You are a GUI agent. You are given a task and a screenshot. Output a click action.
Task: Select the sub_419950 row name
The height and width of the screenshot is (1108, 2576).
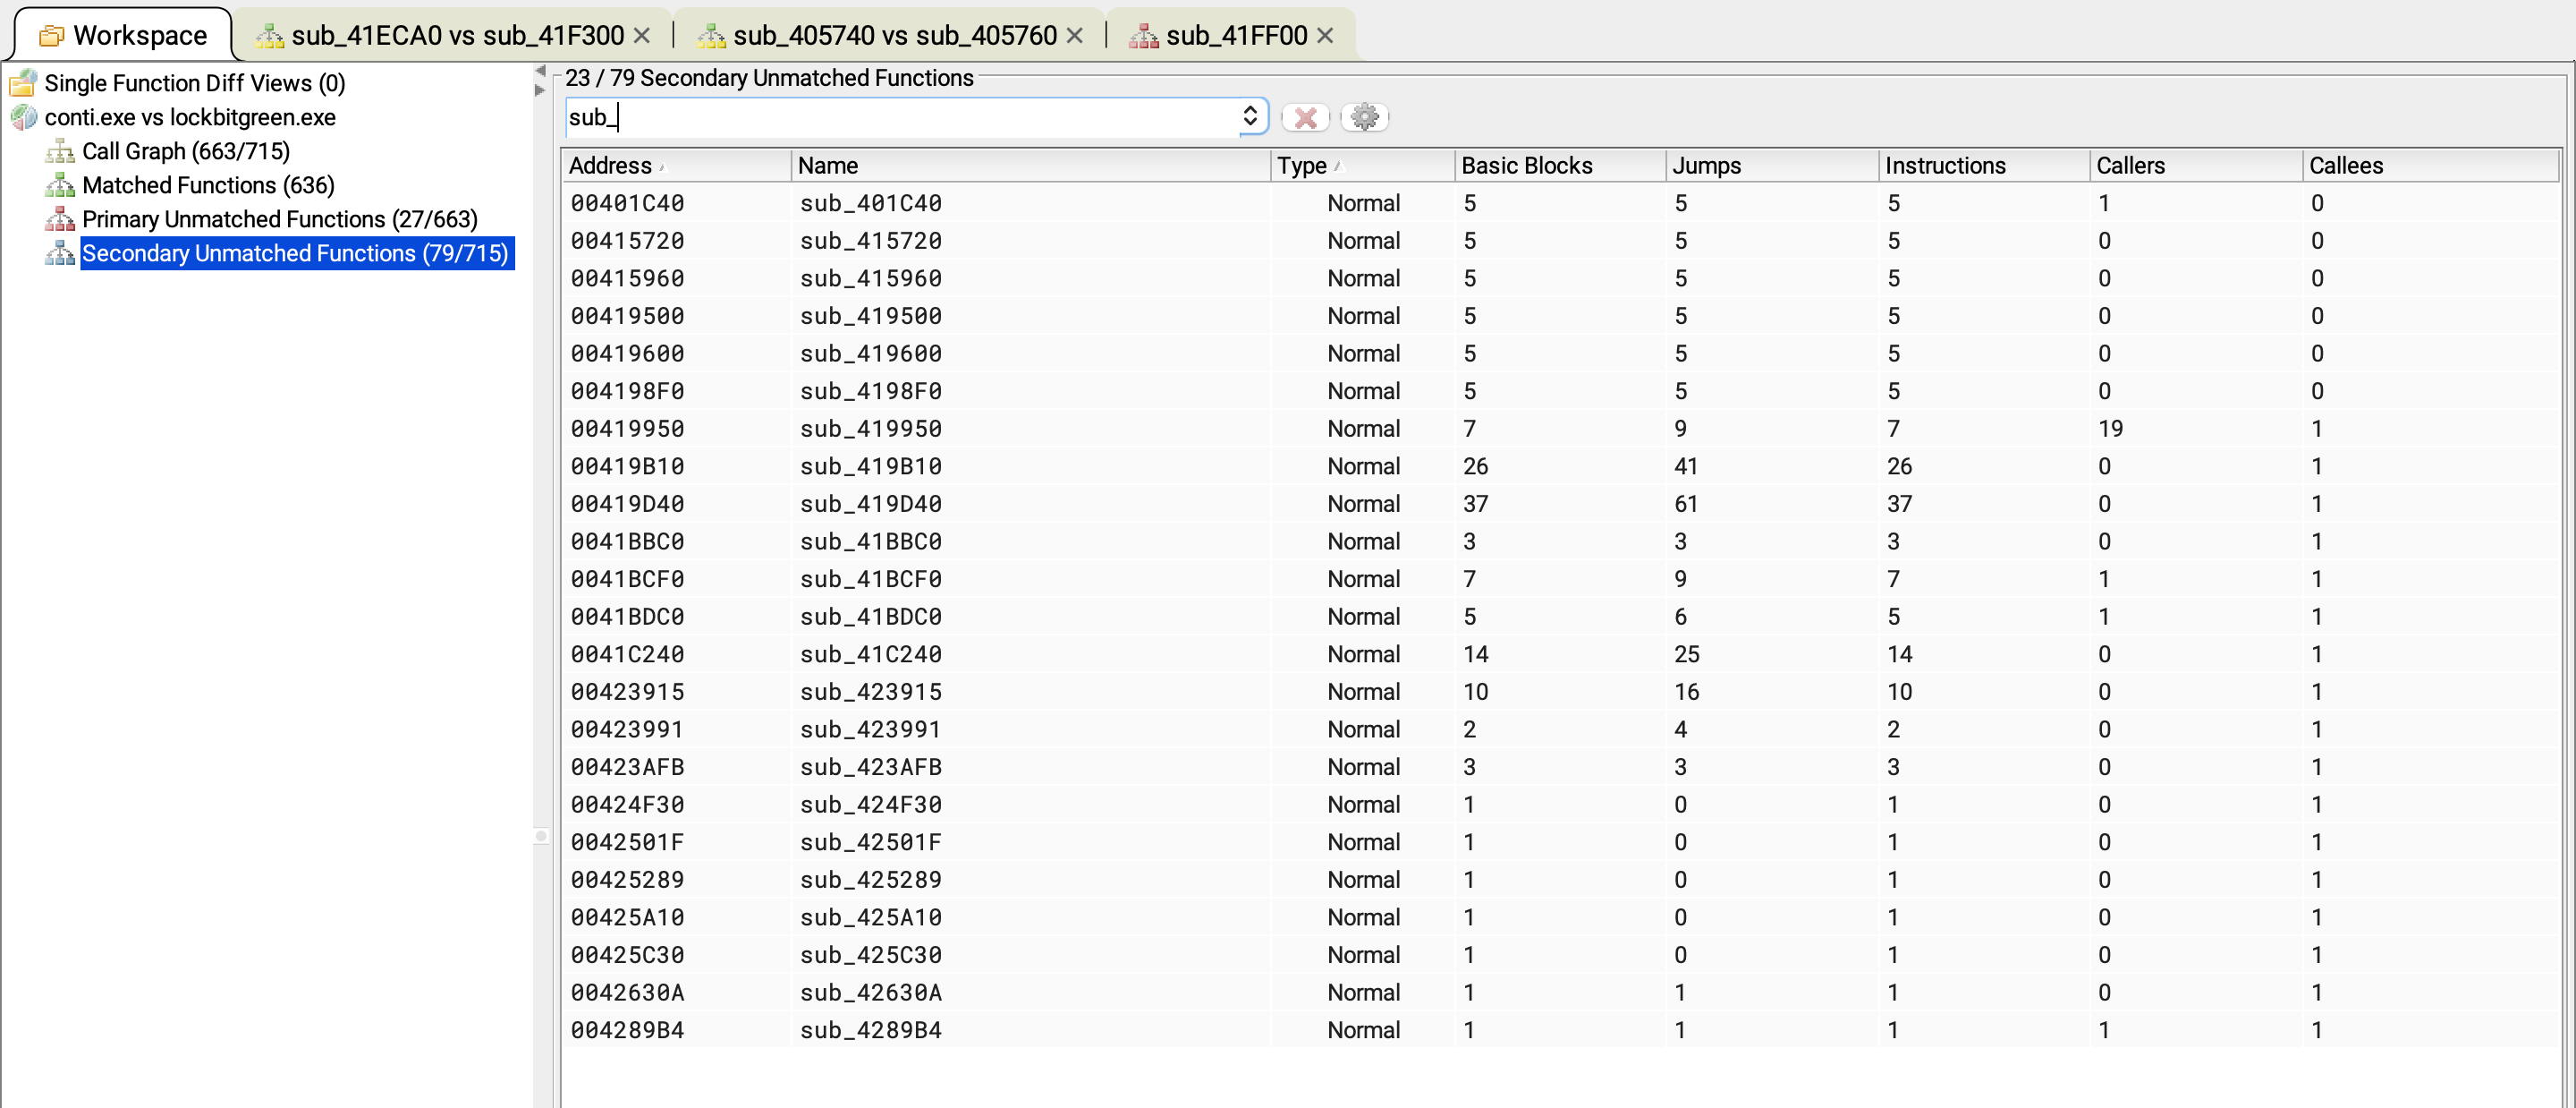[x=870, y=429]
